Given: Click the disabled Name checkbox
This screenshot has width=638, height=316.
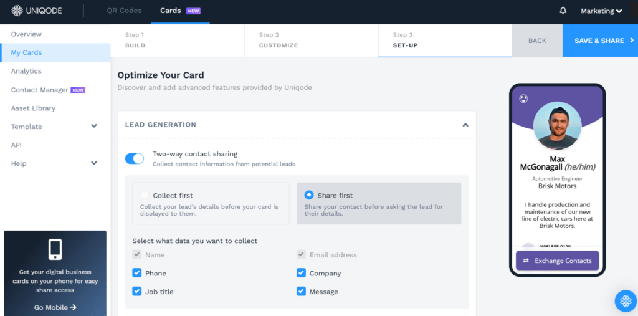Looking at the screenshot, I should point(136,254).
